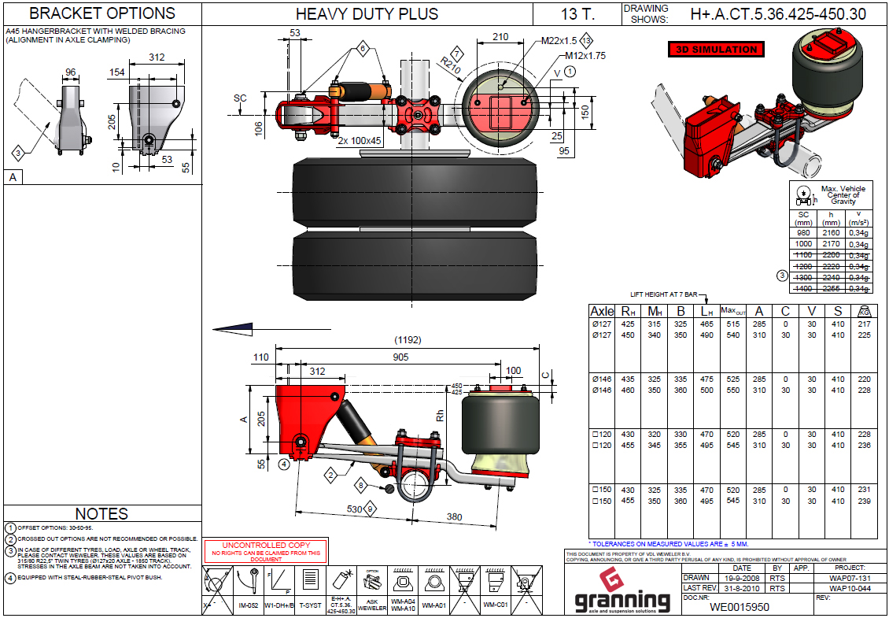Screen dimensions: 889x618
Task: Click diamond callout 7 beside R210
Action: tap(457, 55)
